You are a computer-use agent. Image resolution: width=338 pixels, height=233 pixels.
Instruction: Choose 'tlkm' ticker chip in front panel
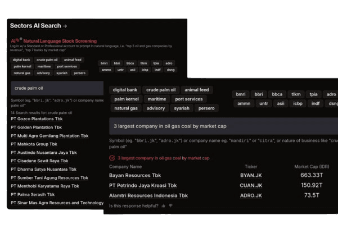click(x=296, y=94)
